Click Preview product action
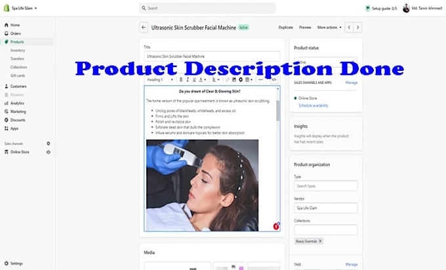Screen dimensions: 446x270 (305, 28)
